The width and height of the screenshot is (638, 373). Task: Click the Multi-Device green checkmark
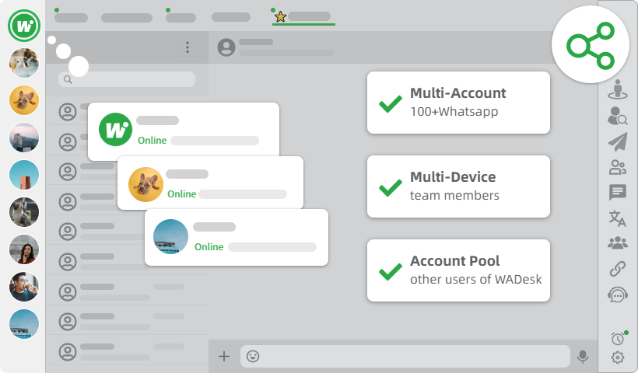[390, 187]
